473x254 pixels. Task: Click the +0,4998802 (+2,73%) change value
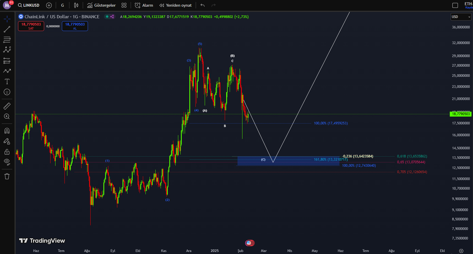231,17
